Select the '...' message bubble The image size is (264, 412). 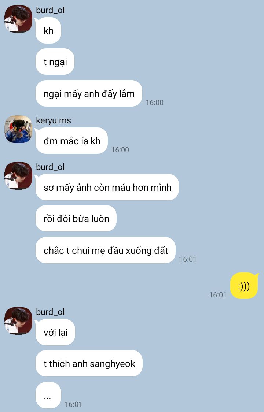48,395
